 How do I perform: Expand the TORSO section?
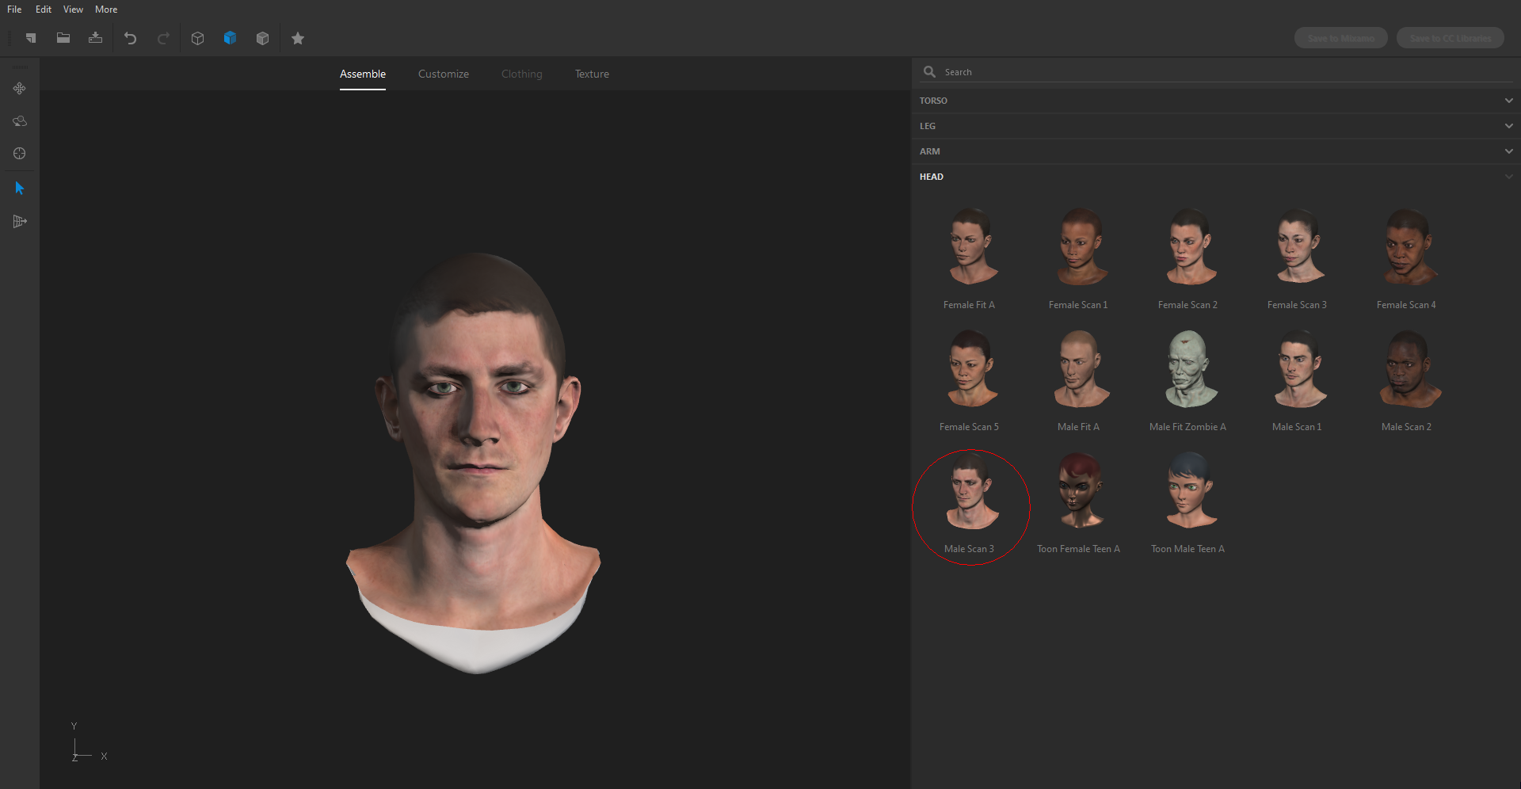pyautogui.click(x=1509, y=100)
